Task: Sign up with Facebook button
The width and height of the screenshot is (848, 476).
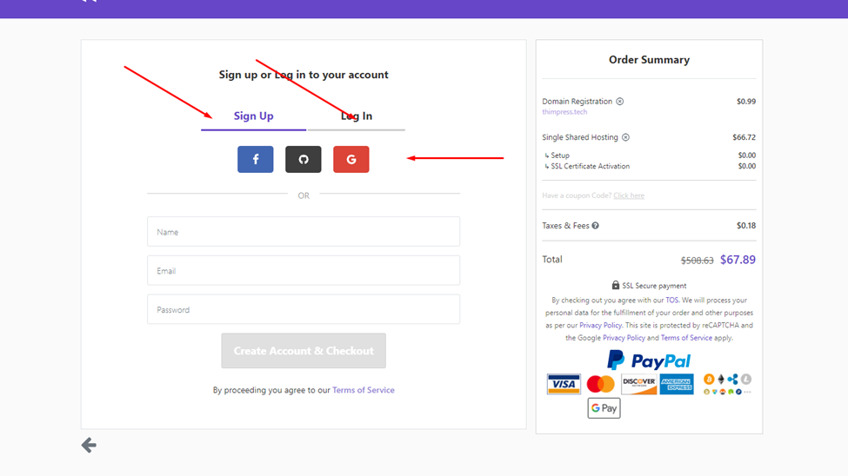Action: pyautogui.click(x=255, y=159)
